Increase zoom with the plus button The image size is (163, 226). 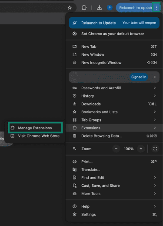pos(141,149)
